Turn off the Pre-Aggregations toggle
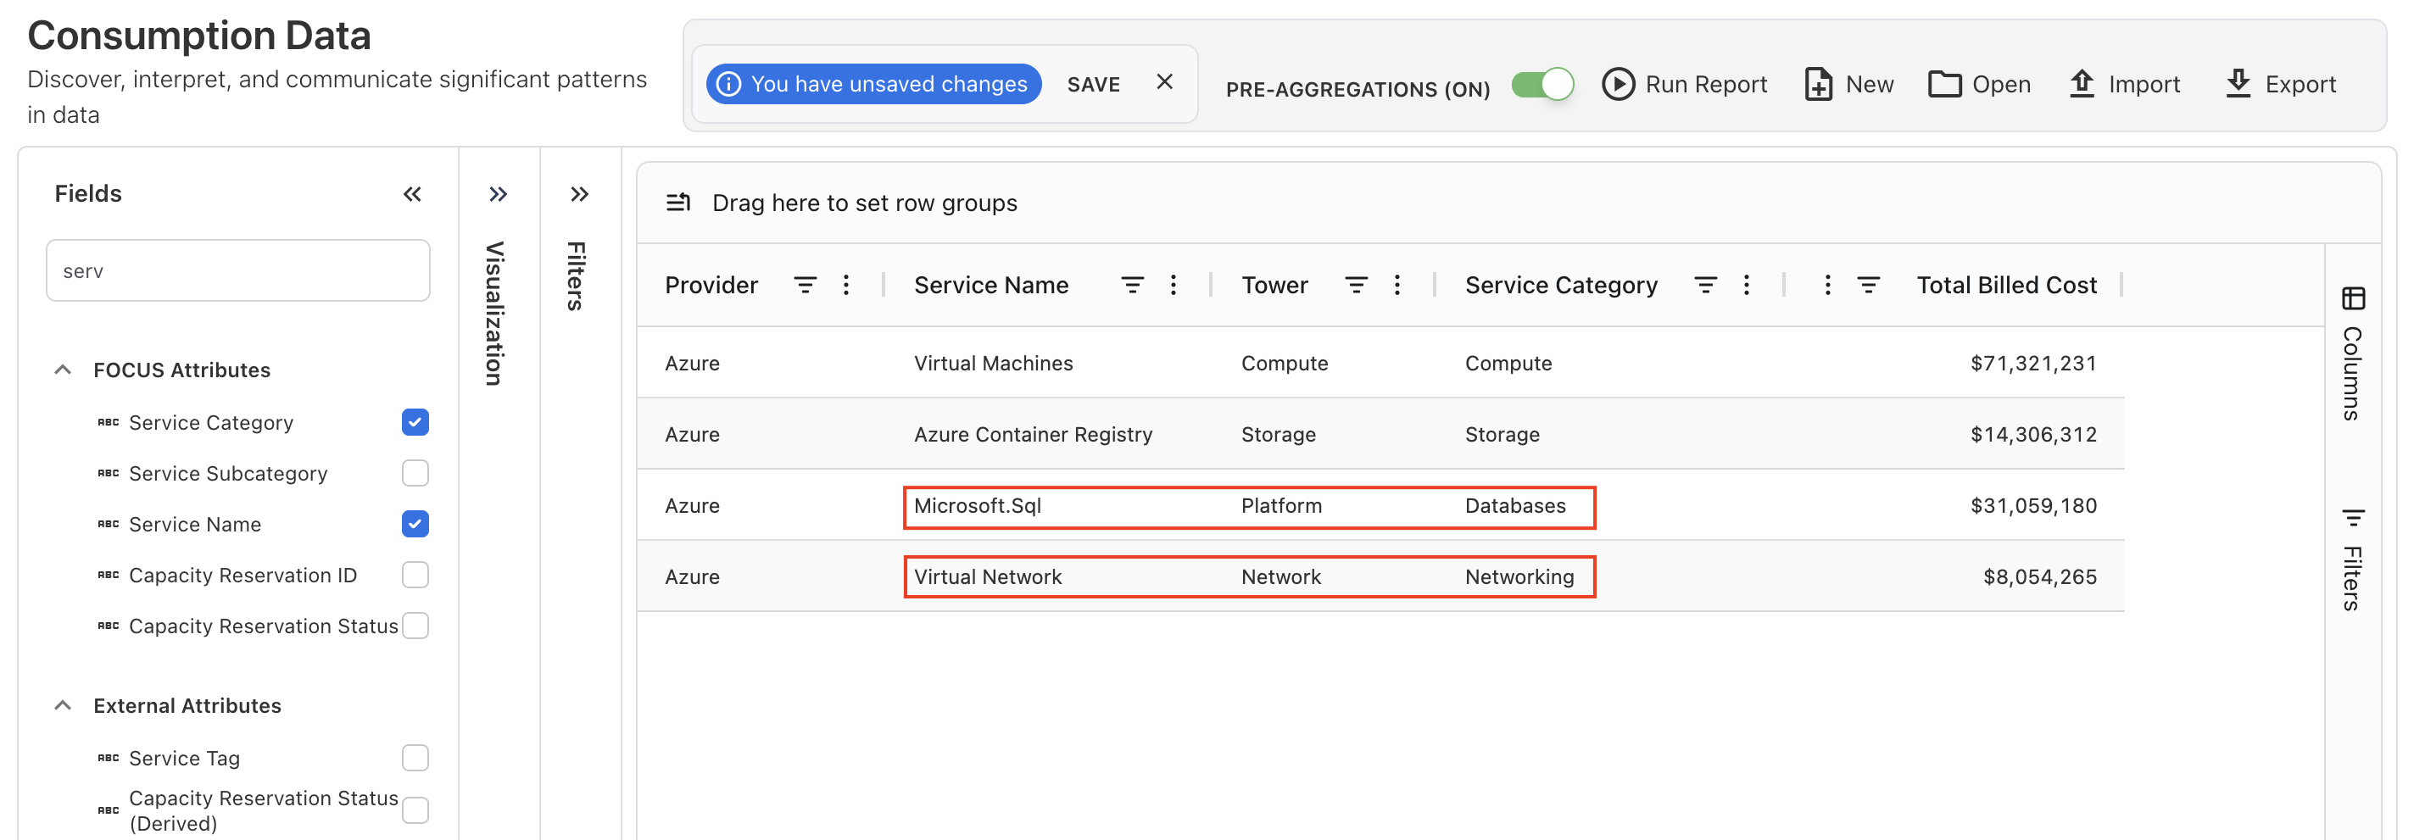The width and height of the screenshot is (2414, 840). (x=1542, y=84)
